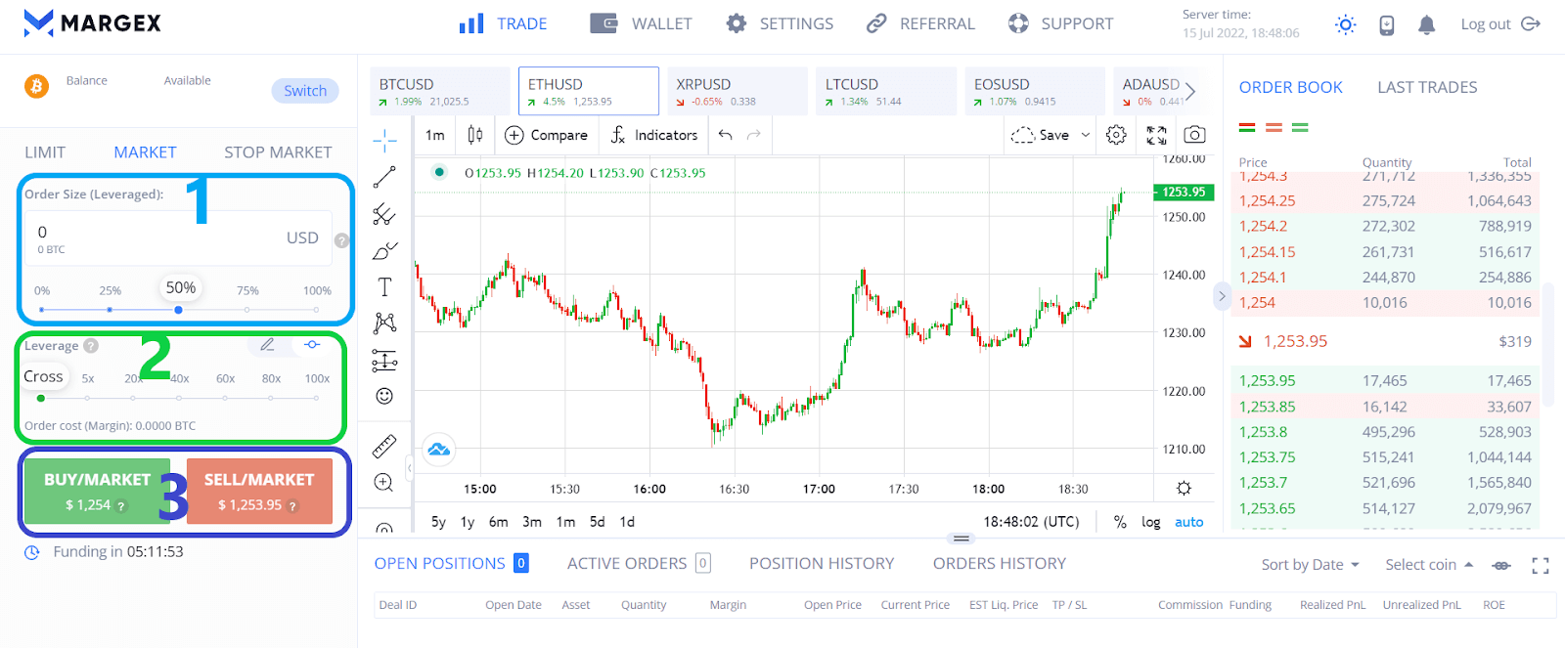The width and height of the screenshot is (1565, 648).
Task: Switch to the STOP MARKET tab
Action: [278, 152]
